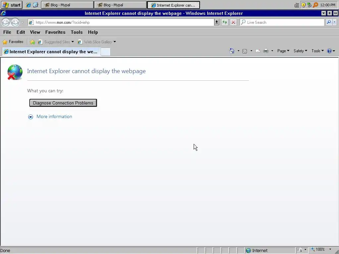
Task: Open the Favorites center star button
Action: pyautogui.click(x=13, y=42)
